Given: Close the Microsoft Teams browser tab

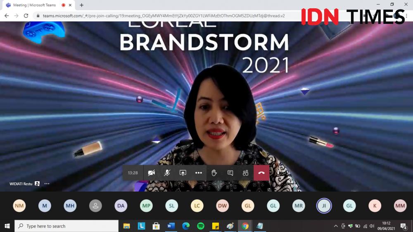Looking at the screenshot, I should 70,5.
